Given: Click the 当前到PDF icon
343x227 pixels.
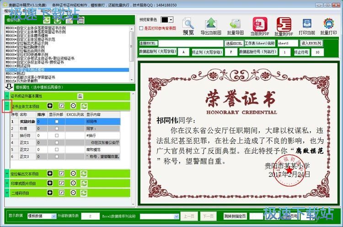Looking at the screenshot, I should 260,24.
